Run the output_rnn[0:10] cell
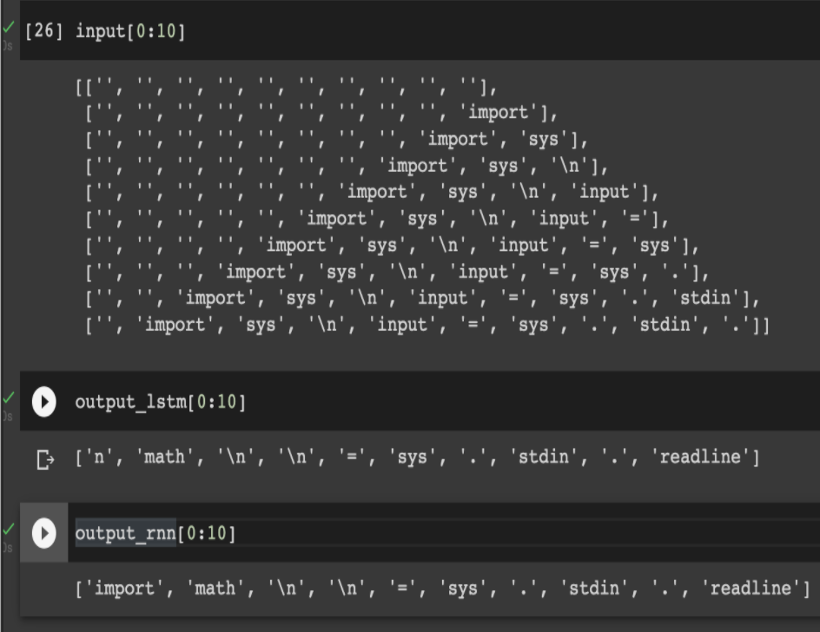820x632 pixels. click(43, 533)
